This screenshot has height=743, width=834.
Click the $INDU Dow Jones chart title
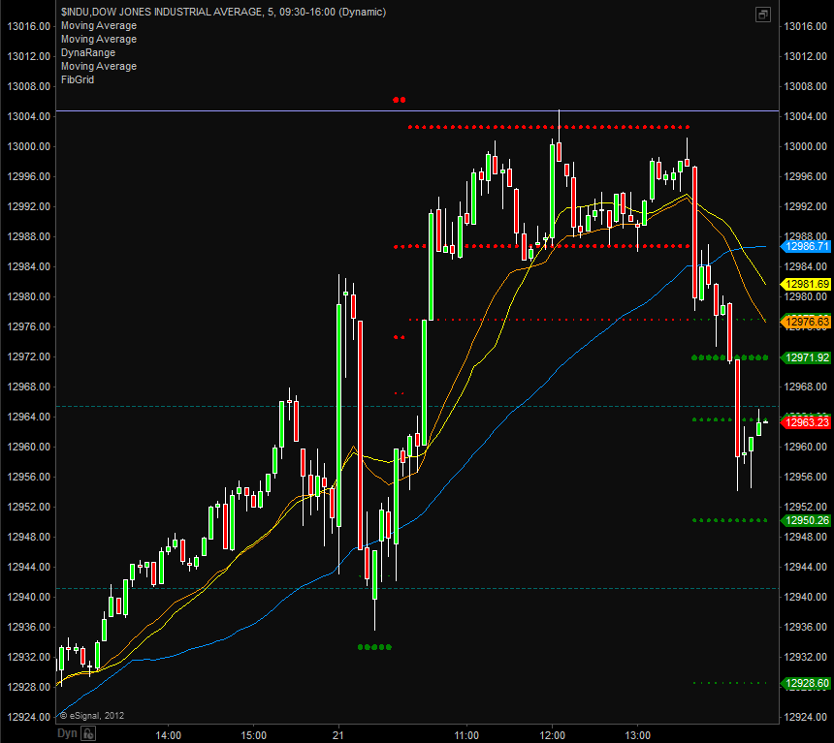tap(222, 12)
